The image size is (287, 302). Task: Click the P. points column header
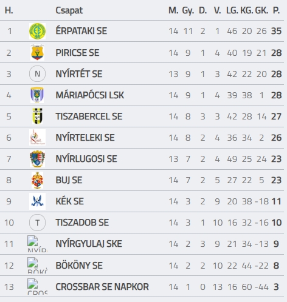277,10
